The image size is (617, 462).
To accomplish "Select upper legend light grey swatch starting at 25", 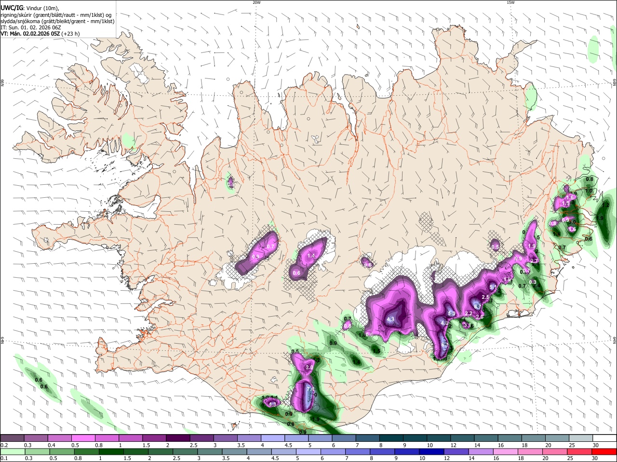I will [x=581, y=438].
